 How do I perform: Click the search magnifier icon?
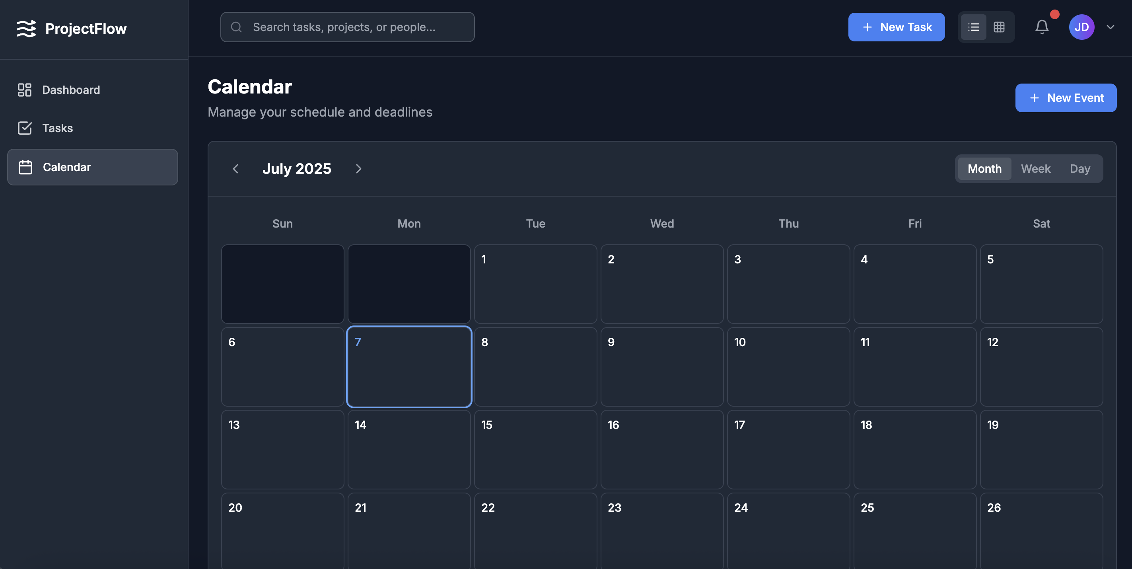click(x=236, y=27)
